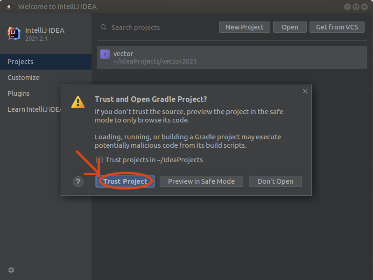Minimize the Welcome to IntelliJ IDEA window
The width and height of the screenshot is (373, 280).
click(347, 7)
